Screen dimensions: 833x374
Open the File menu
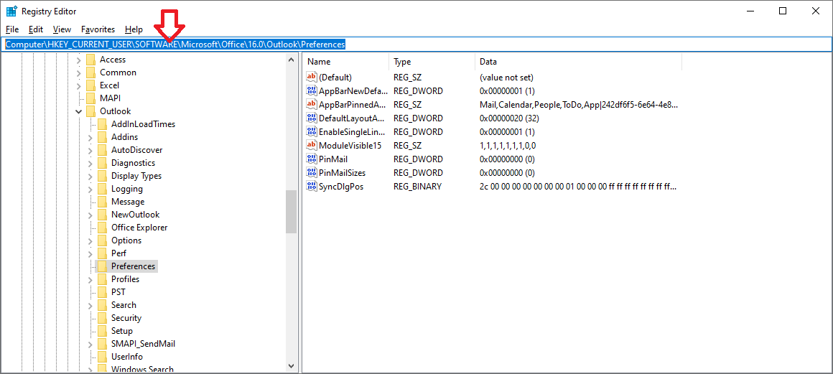[11, 29]
